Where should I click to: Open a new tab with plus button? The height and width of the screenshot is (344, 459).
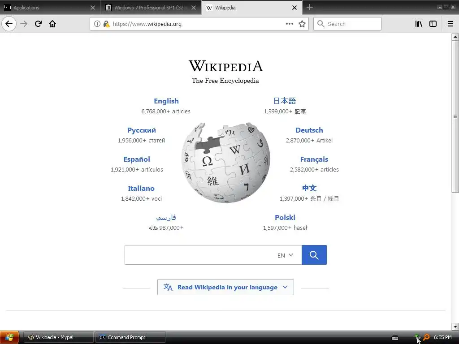tap(309, 7)
